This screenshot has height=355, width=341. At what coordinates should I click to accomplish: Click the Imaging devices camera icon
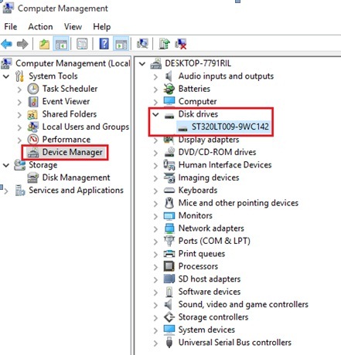(x=169, y=177)
